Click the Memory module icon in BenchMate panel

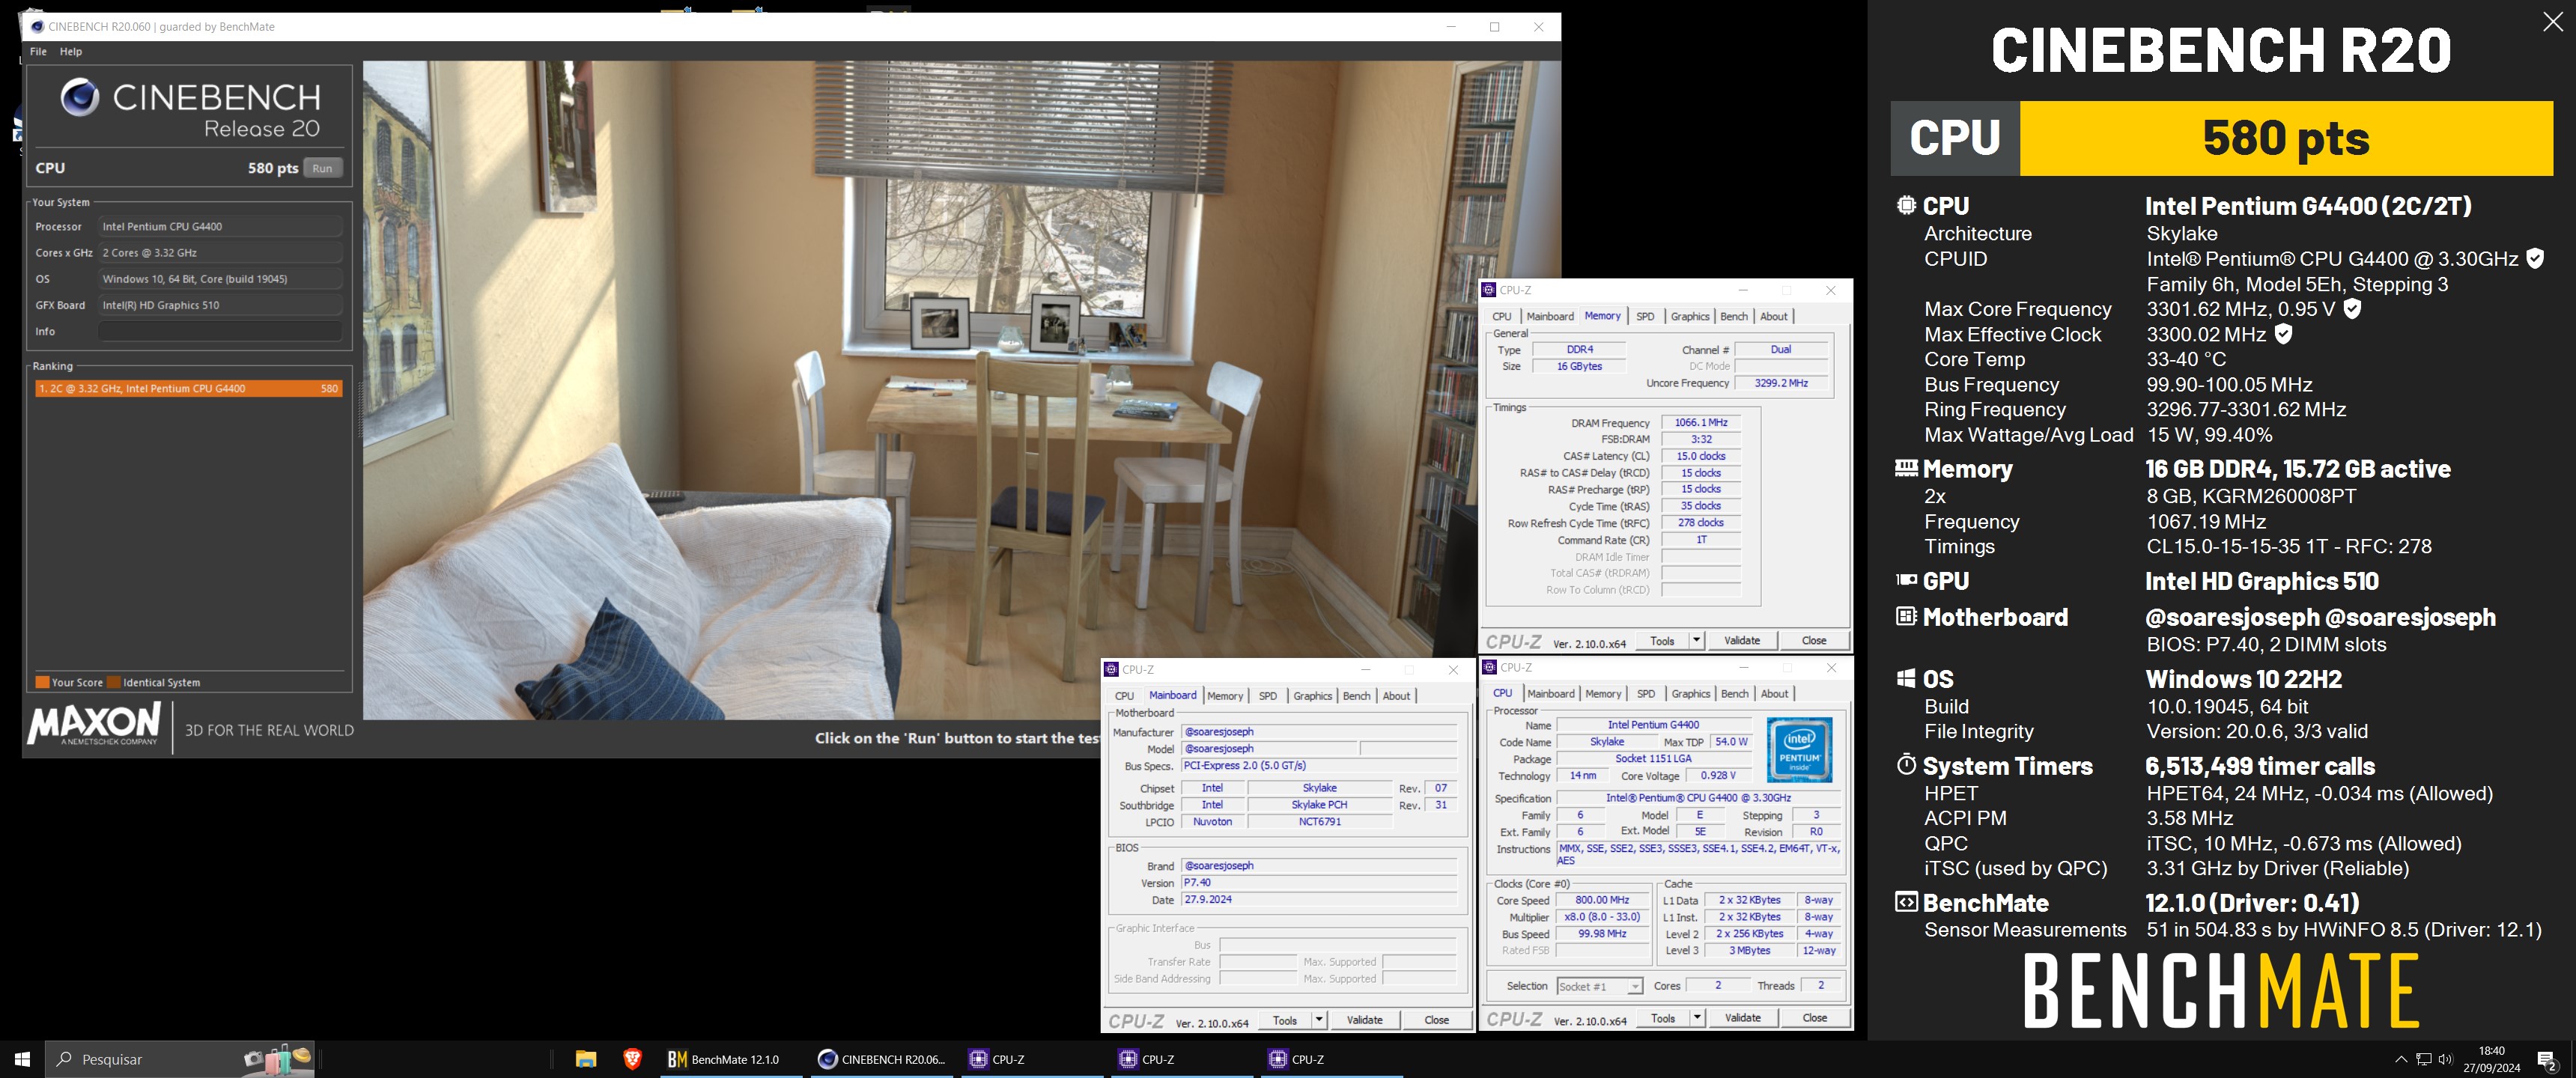pyautogui.click(x=1906, y=468)
